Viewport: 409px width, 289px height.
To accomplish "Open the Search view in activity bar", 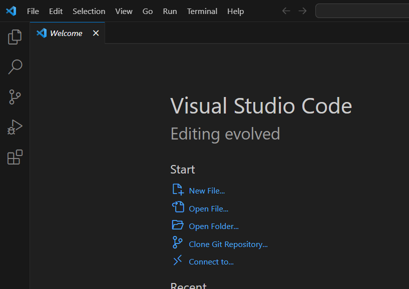I will tap(15, 67).
